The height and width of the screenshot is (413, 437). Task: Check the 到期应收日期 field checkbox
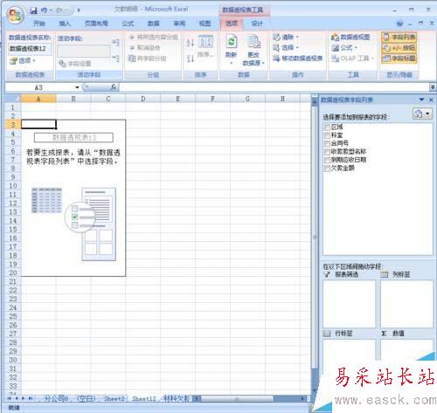pos(327,160)
